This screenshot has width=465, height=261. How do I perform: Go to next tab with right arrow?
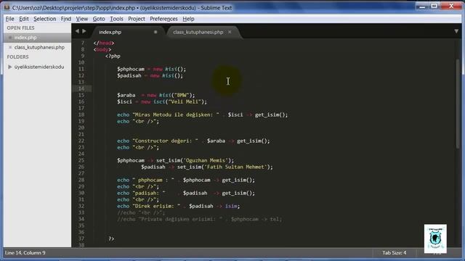point(84,31)
